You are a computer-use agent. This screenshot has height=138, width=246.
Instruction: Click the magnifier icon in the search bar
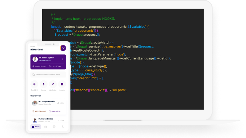(34, 75)
